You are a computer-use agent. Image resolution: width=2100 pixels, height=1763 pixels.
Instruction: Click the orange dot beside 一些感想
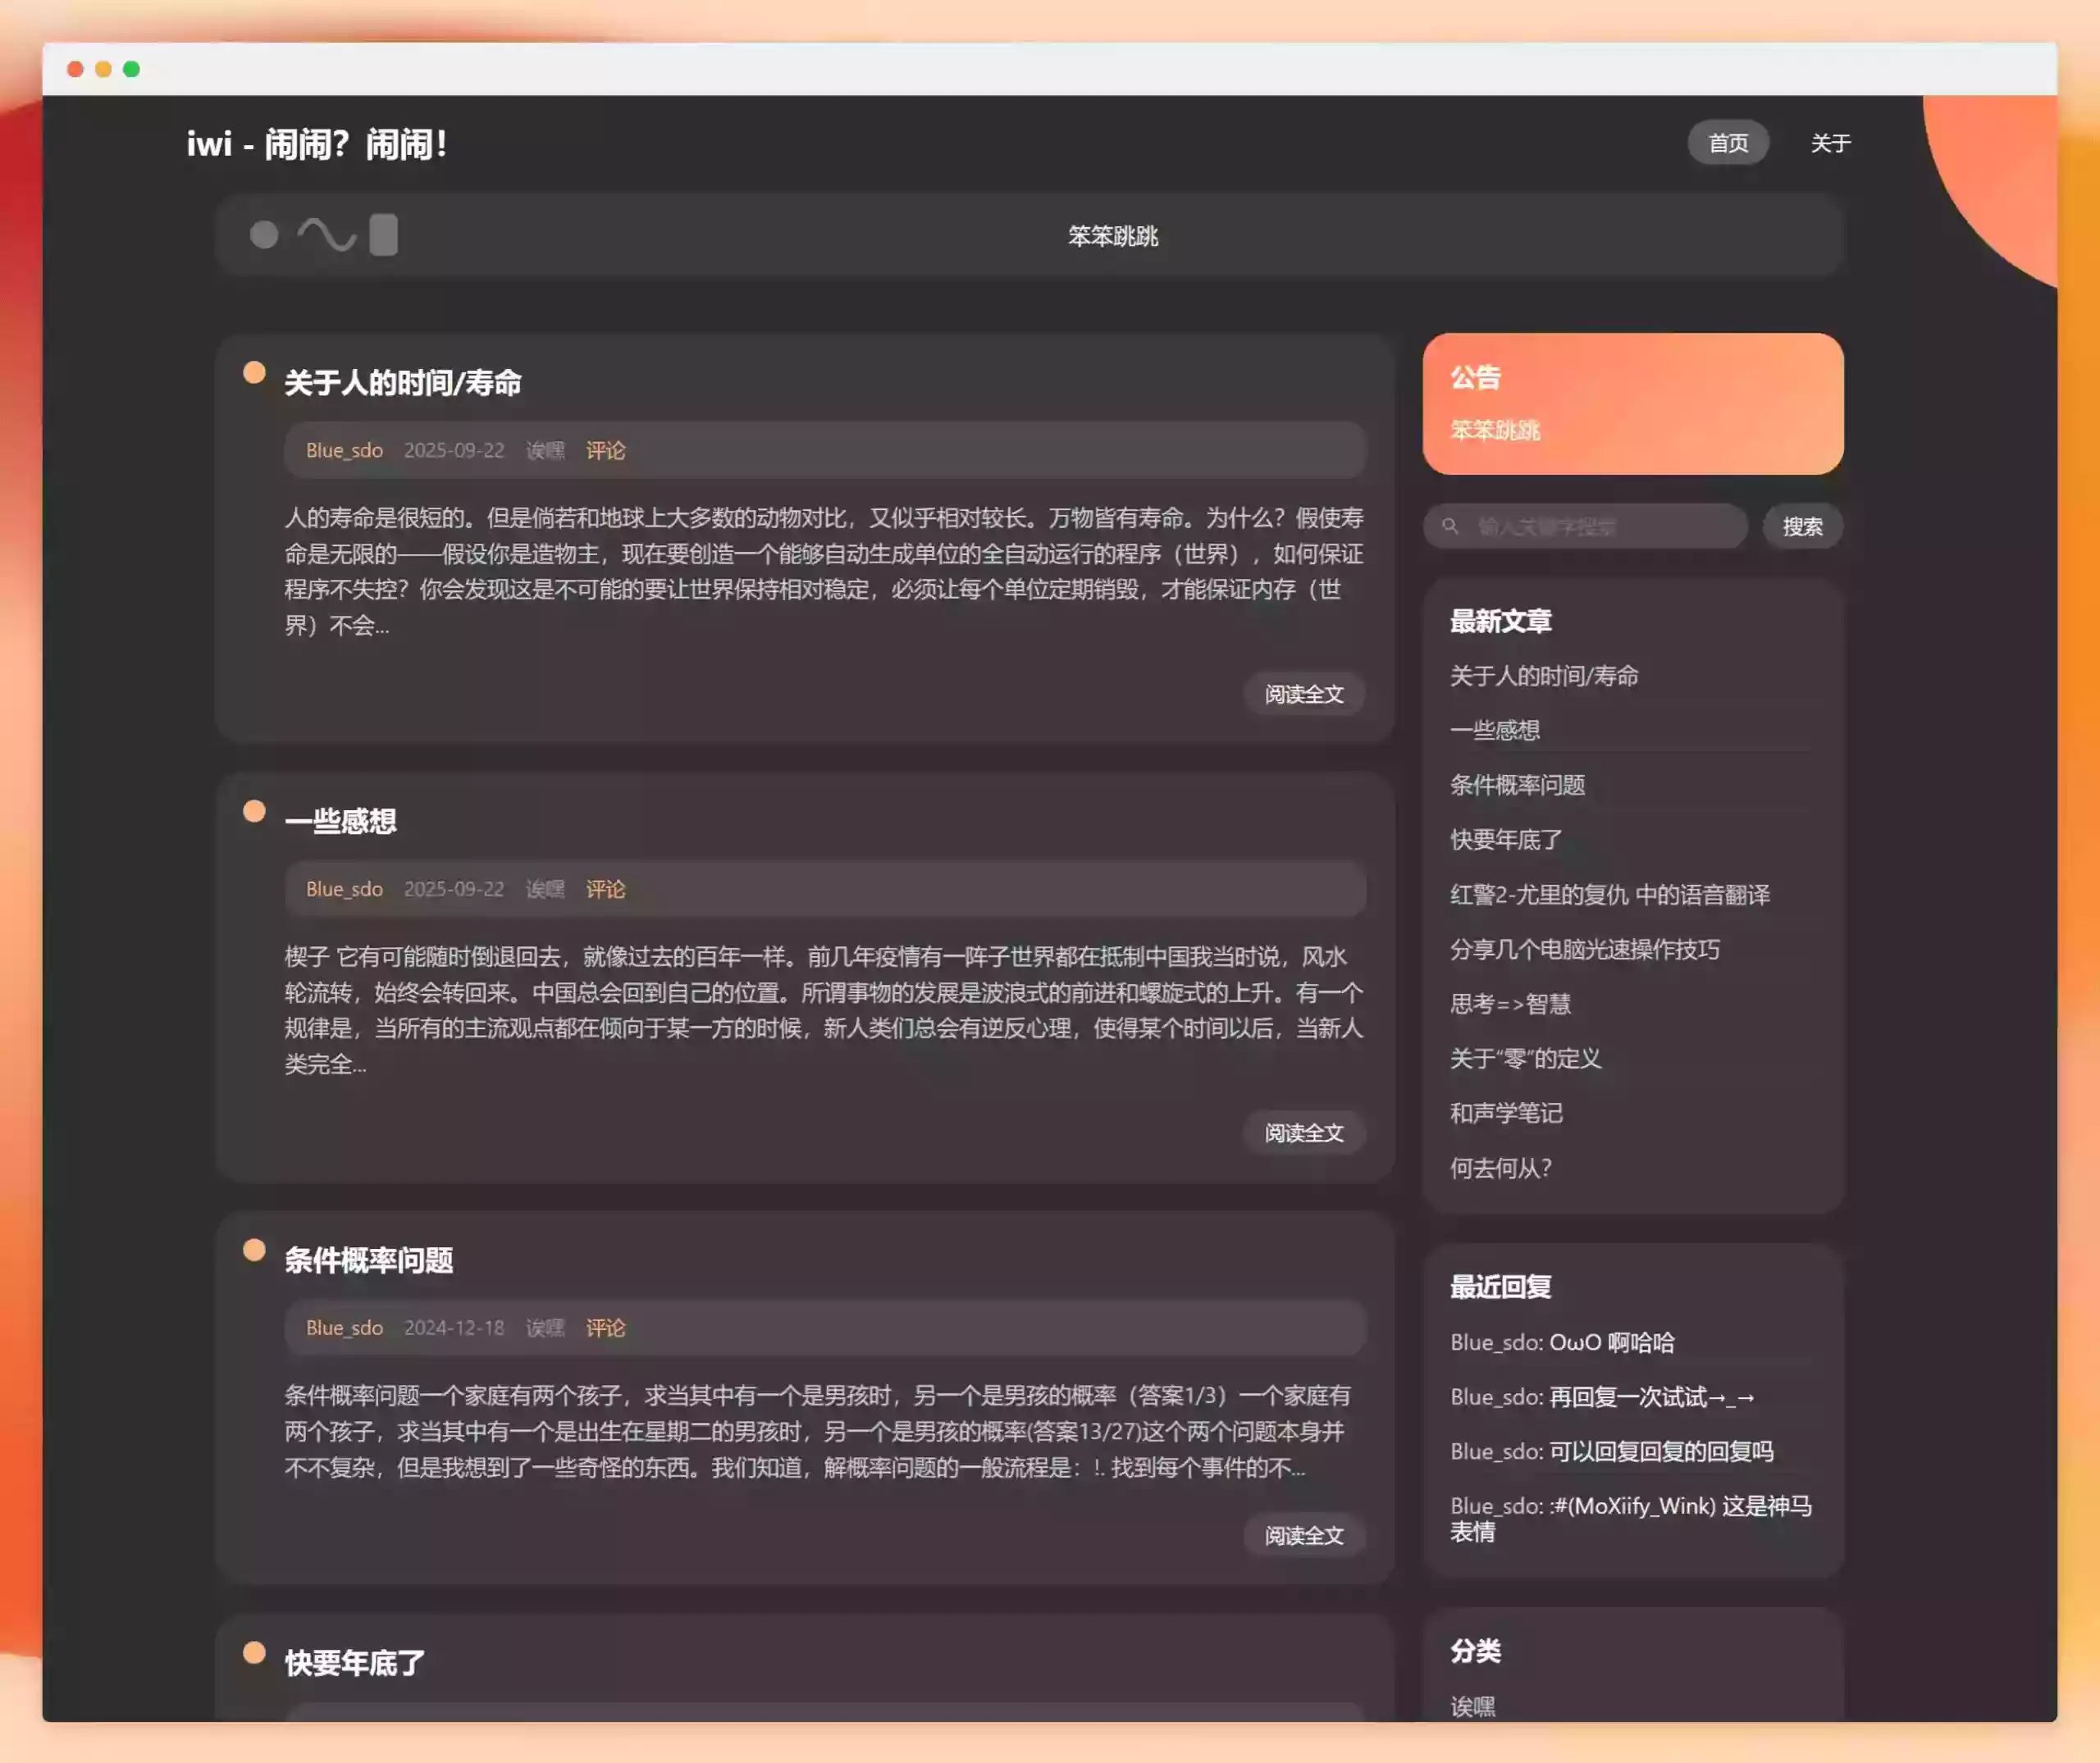254,812
